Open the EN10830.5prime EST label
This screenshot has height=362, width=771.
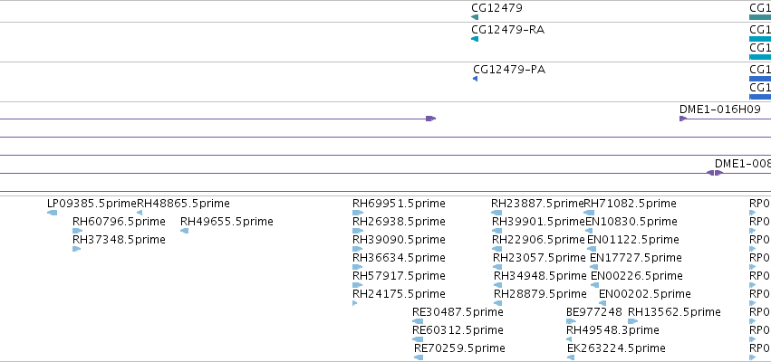[x=631, y=222]
